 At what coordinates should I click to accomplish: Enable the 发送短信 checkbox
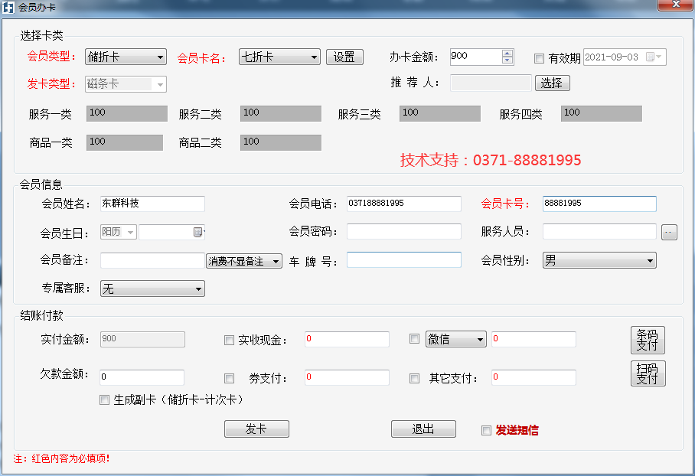[486, 430]
